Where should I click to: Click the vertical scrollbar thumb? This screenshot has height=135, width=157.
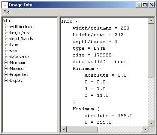(151, 50)
